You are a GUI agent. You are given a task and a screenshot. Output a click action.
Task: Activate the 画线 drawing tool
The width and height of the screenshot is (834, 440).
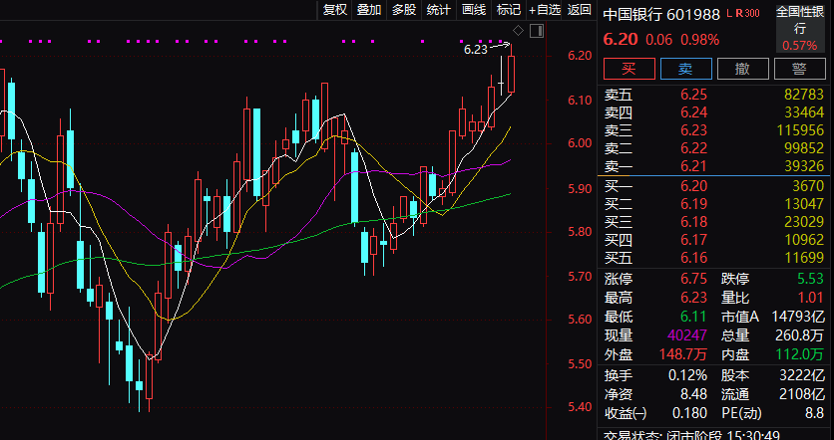(474, 10)
